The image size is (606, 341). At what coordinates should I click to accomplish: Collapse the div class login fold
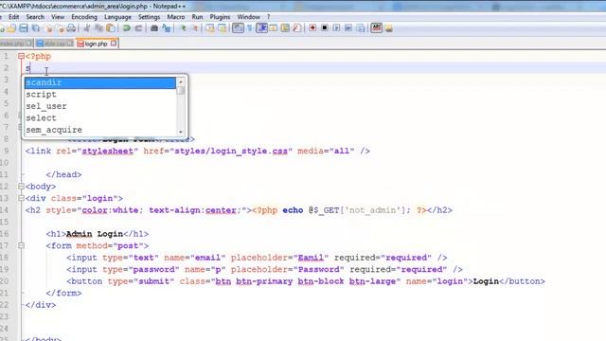(x=21, y=198)
